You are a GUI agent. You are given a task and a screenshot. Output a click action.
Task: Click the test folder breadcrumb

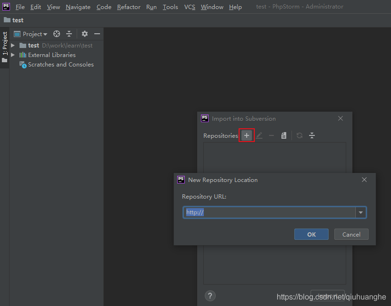(x=14, y=20)
